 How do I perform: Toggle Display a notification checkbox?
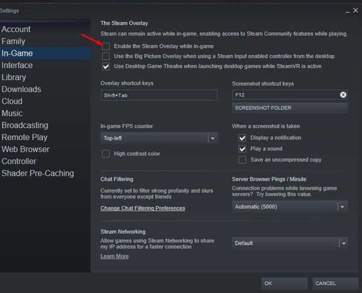[242, 138]
